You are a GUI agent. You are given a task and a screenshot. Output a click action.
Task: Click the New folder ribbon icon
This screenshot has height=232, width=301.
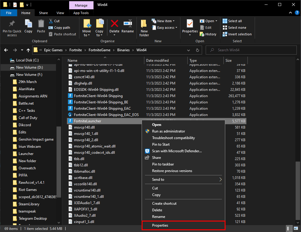pyautogui.click(x=144, y=24)
